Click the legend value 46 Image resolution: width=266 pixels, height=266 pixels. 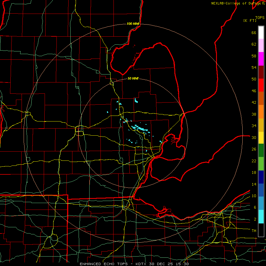coord(254,91)
